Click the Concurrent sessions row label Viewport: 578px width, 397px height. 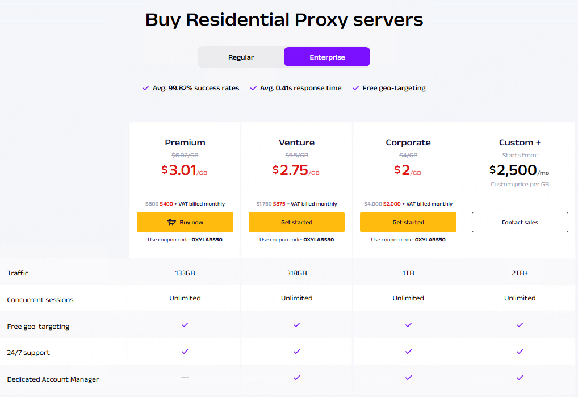pos(40,300)
